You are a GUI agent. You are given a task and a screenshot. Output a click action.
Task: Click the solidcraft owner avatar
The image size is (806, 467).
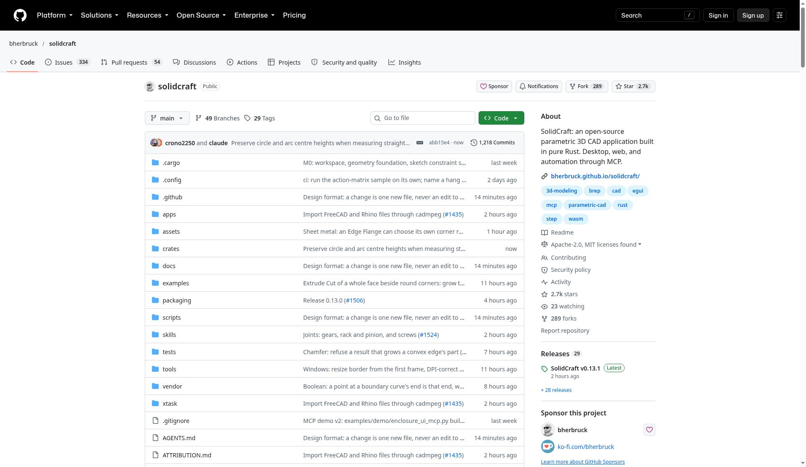pos(150,86)
